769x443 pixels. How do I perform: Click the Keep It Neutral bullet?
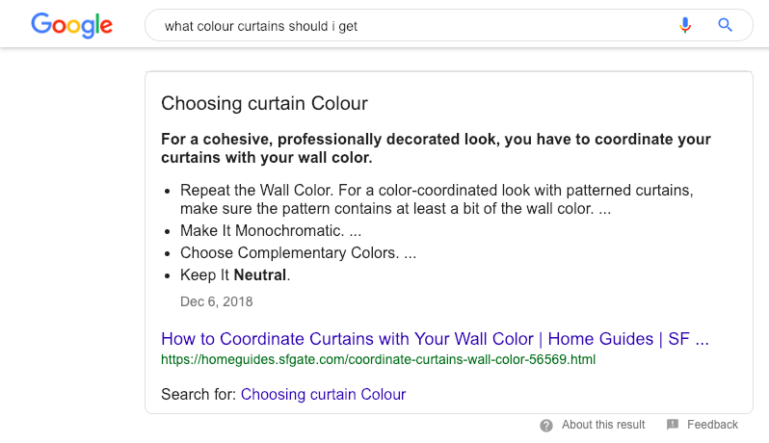pos(234,275)
